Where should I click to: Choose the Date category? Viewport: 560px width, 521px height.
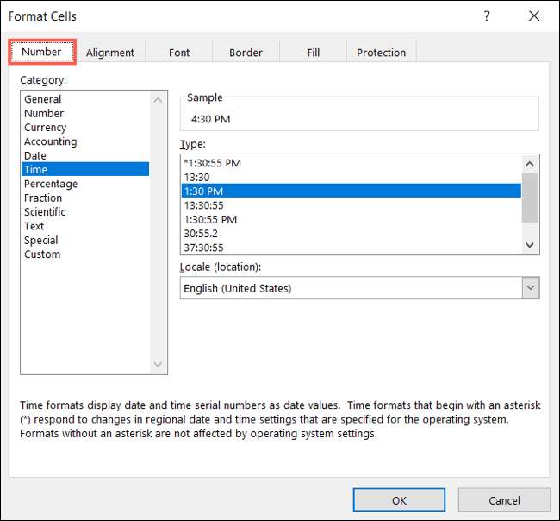coord(35,156)
